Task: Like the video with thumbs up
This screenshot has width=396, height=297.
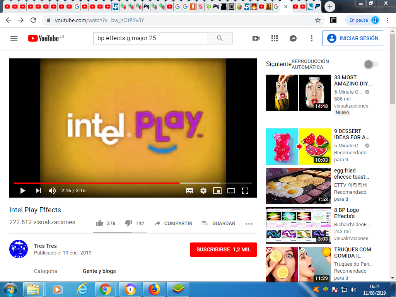Action: click(100, 223)
